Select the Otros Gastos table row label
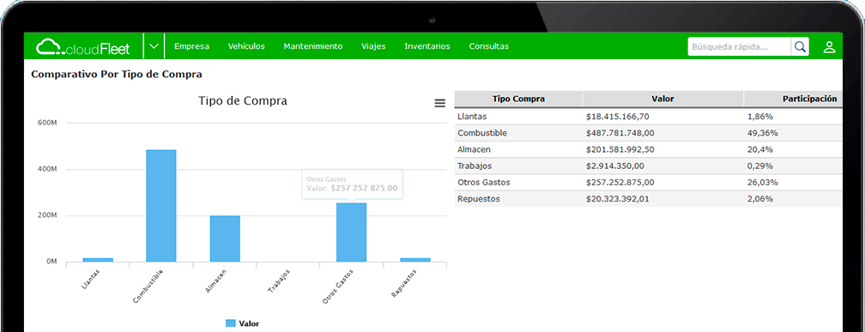 (484, 183)
